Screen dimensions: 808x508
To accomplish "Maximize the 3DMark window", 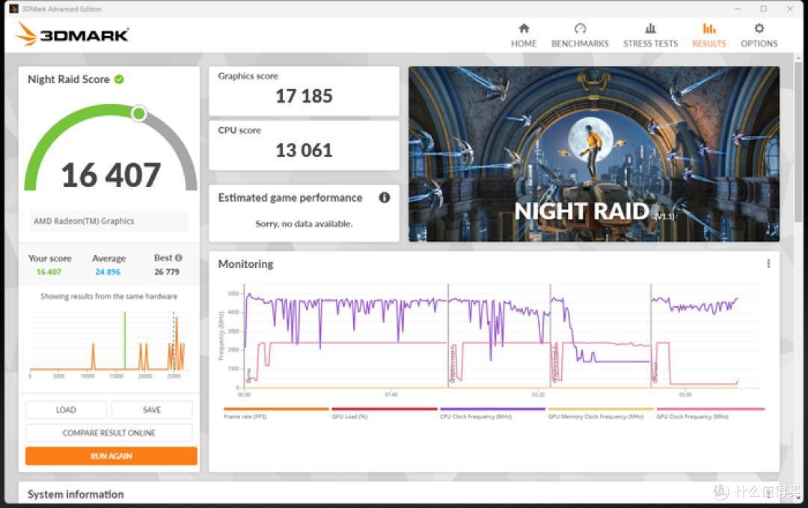I will 763,9.
